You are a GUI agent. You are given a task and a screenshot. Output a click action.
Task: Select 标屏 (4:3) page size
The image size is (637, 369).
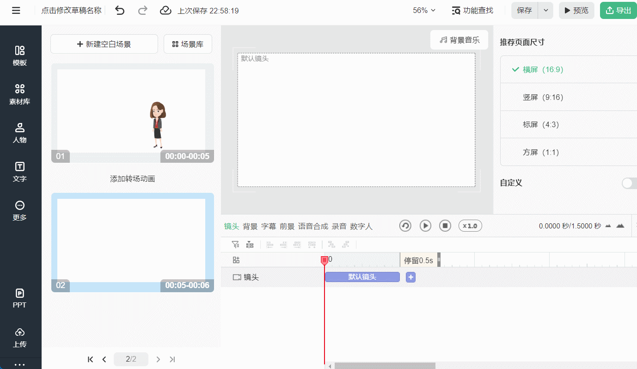pyautogui.click(x=569, y=124)
